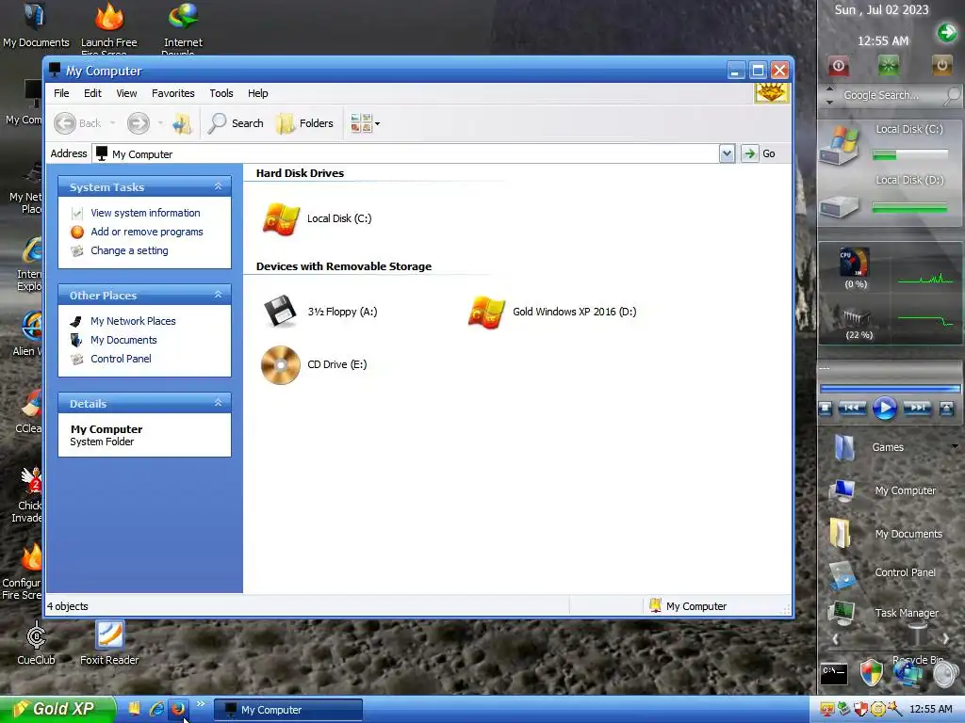Click the sidebar media player Play button
This screenshot has width=965, height=723.
pyautogui.click(x=885, y=408)
